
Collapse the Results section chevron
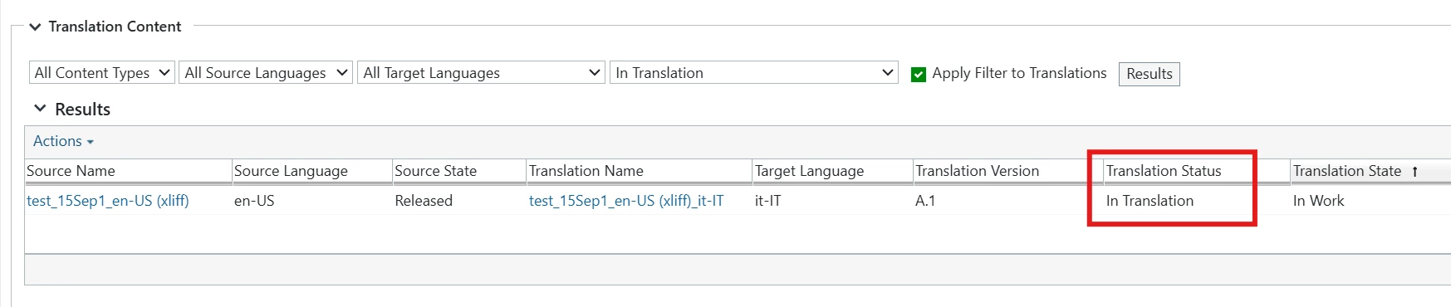40,109
